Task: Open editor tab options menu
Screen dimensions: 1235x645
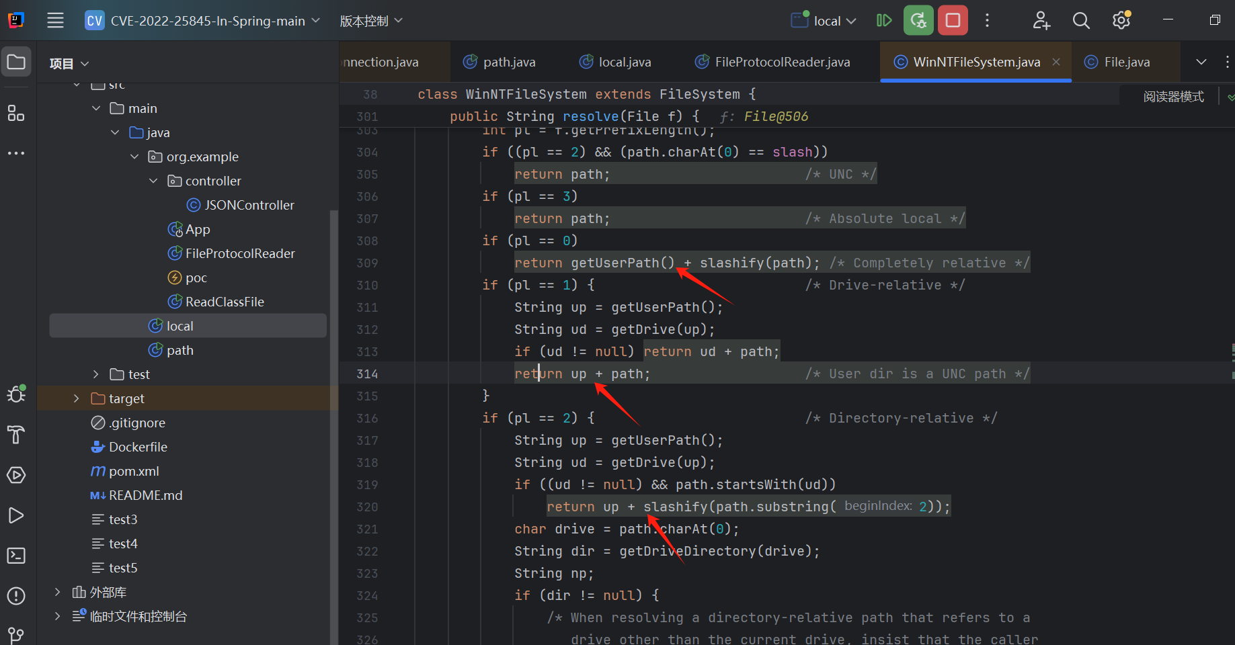Action: [x=1228, y=62]
